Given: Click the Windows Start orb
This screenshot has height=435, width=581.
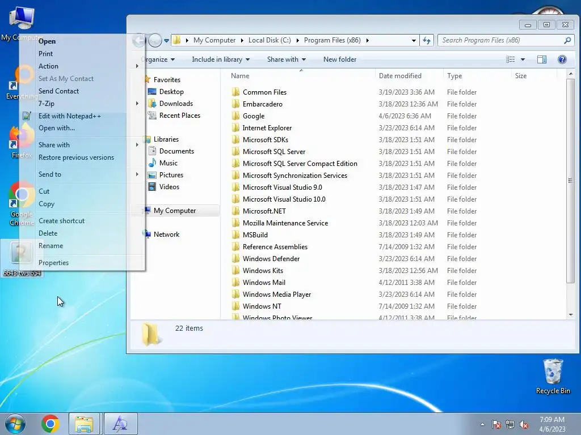Looking at the screenshot, I should point(15,424).
